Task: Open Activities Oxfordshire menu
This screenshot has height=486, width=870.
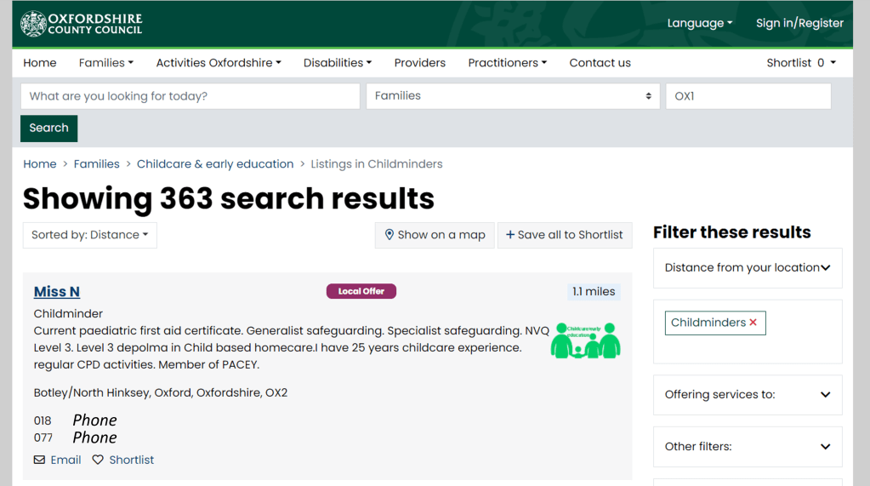Action: coord(218,63)
